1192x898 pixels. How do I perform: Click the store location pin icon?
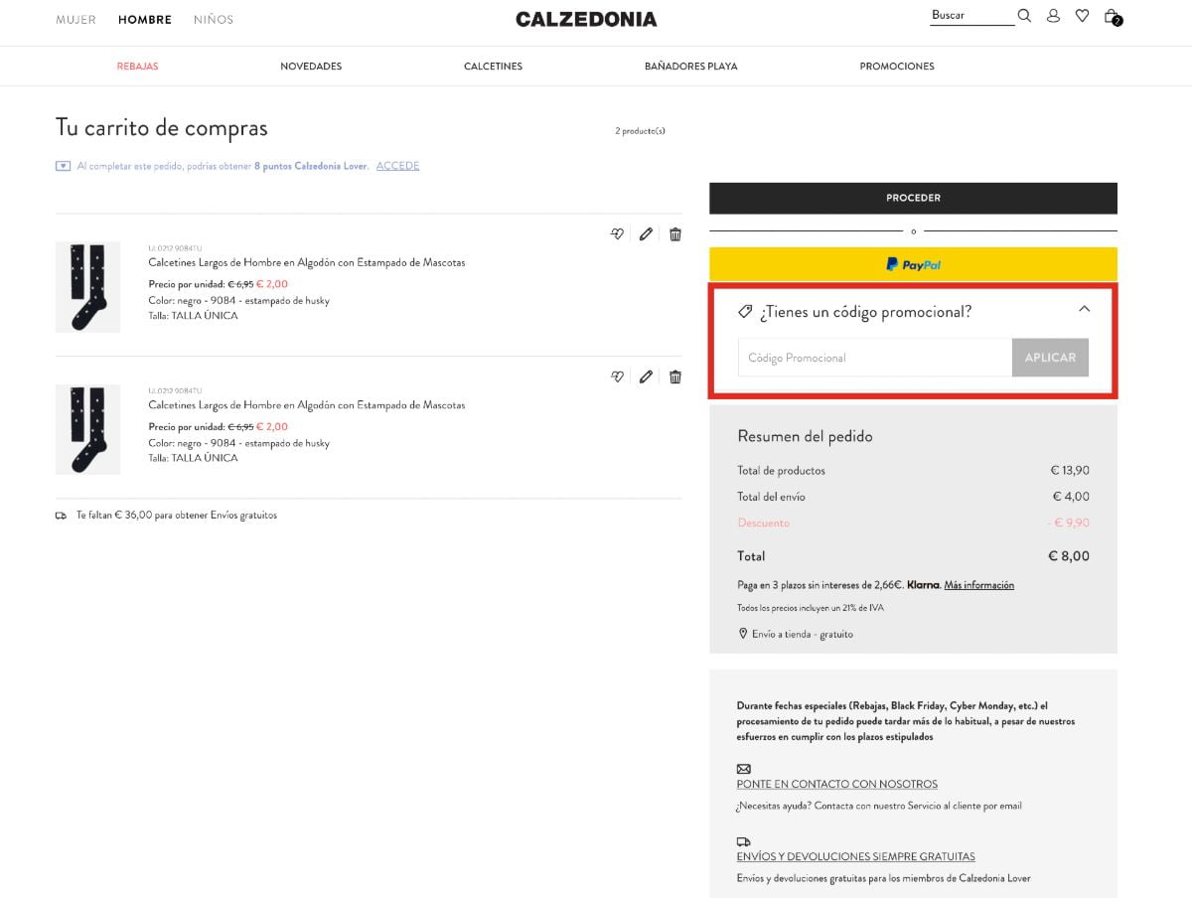click(x=742, y=634)
